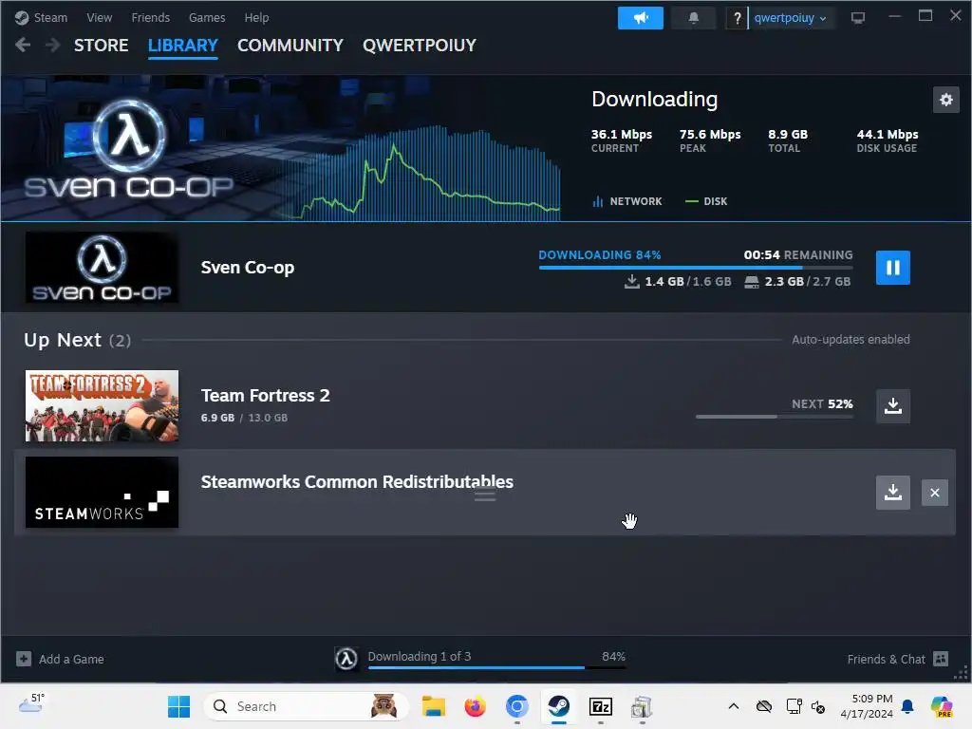This screenshot has height=729, width=972.
Task: Open the Friends menu
Action: [151, 17]
